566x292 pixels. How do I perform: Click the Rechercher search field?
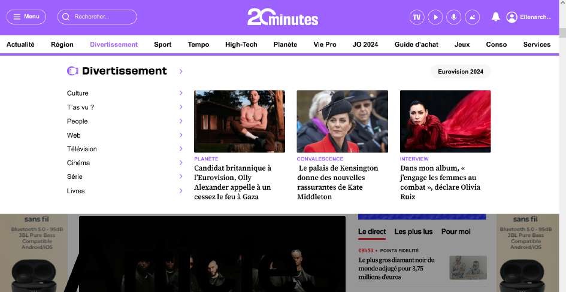[97, 17]
